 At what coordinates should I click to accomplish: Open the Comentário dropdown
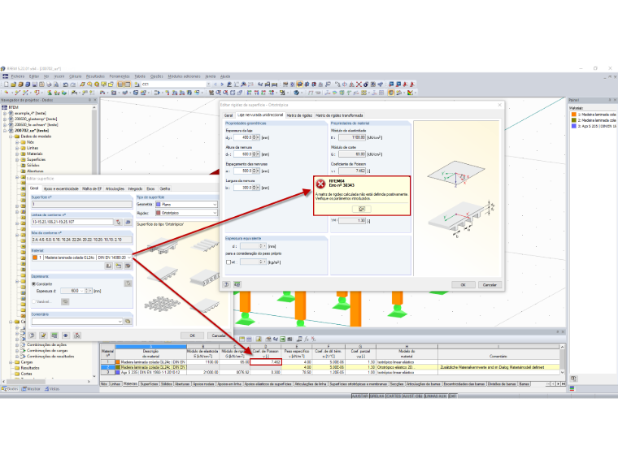click(x=120, y=322)
